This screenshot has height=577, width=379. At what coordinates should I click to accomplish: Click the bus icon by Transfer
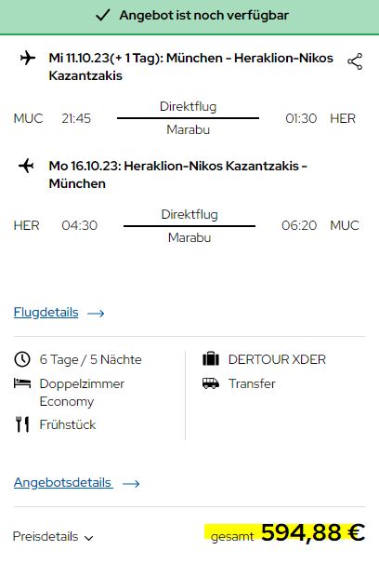[x=211, y=383]
